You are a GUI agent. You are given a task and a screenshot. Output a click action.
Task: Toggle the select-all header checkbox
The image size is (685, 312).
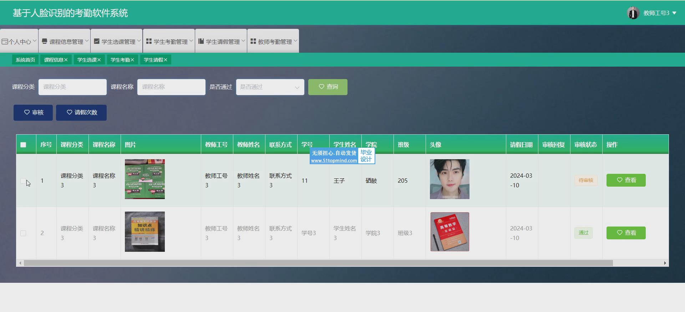point(23,145)
